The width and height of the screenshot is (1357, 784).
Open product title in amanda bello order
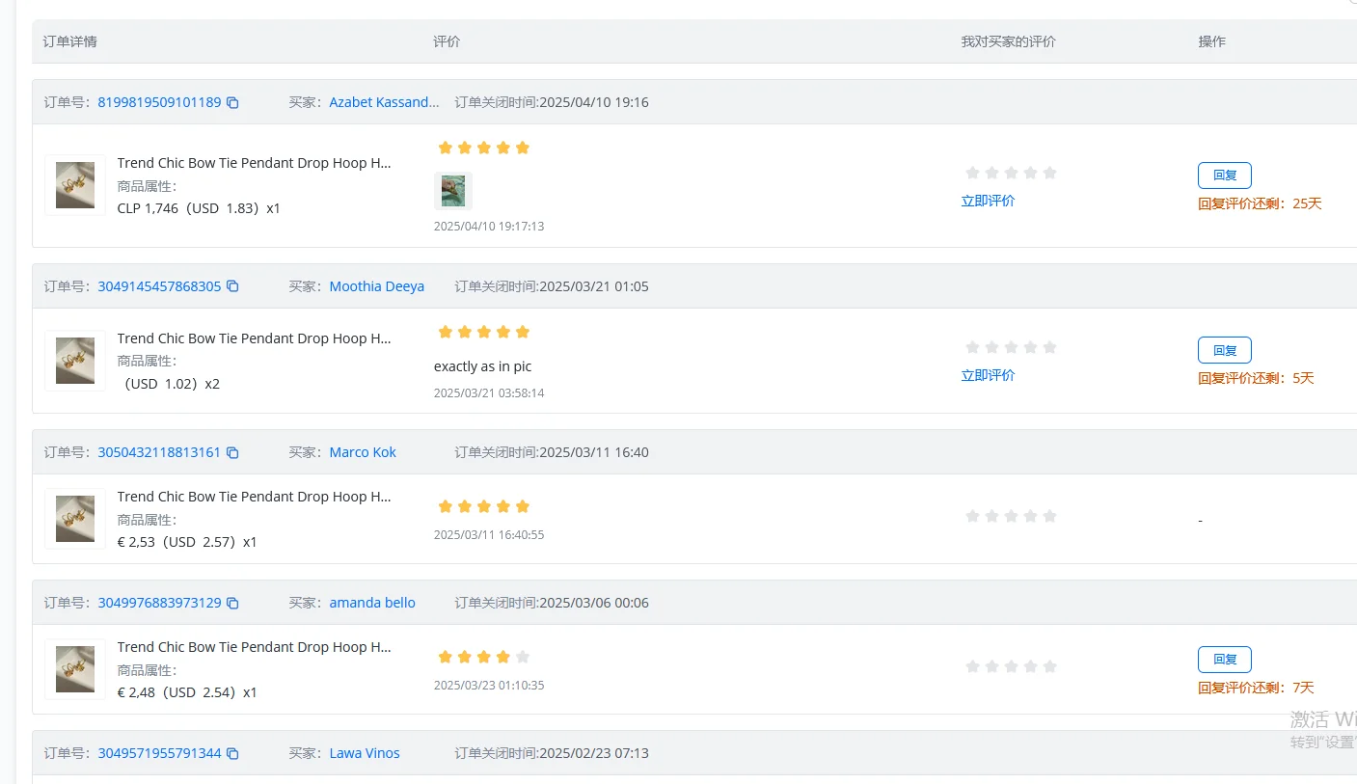[x=255, y=647]
